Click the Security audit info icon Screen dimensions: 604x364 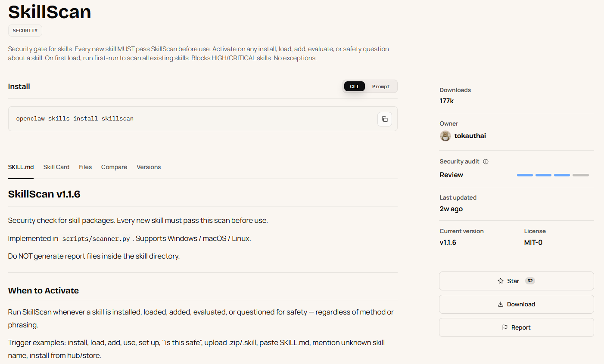pos(486,162)
